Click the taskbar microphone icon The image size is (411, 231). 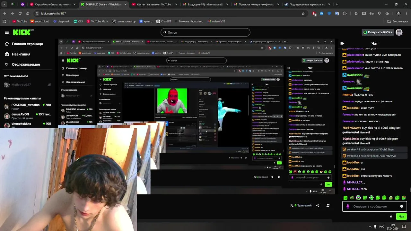pyautogui.click(x=375, y=227)
